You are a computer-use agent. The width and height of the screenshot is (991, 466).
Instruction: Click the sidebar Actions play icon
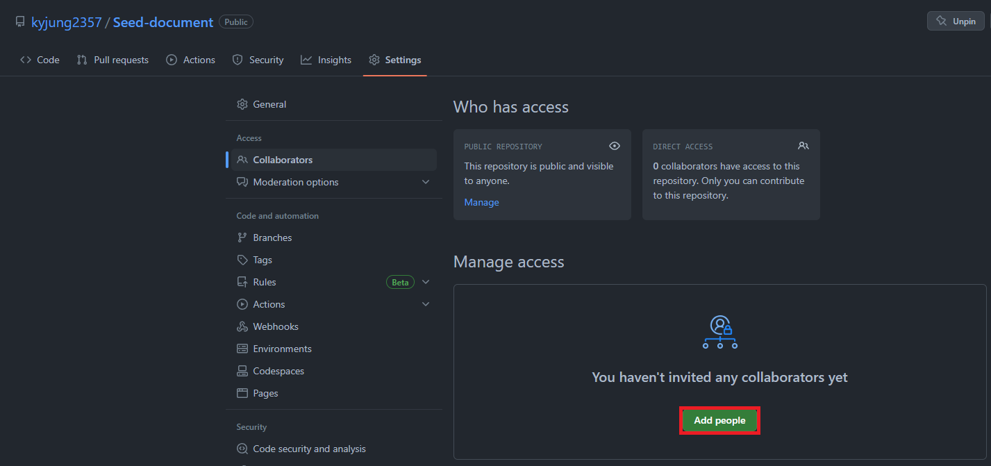242,304
